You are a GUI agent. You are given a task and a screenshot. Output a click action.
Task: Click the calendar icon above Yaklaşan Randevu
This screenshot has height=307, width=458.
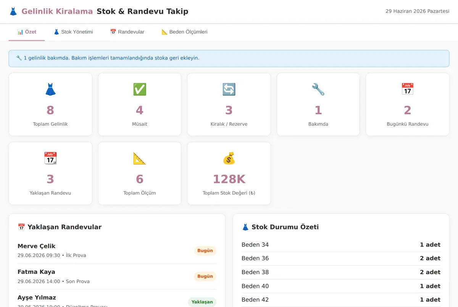[50, 158]
